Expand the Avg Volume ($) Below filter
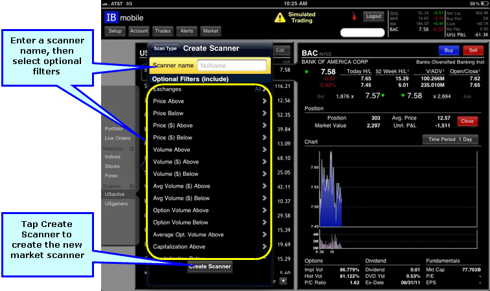Image resolution: width=490 pixels, height=291 pixels. click(x=209, y=199)
